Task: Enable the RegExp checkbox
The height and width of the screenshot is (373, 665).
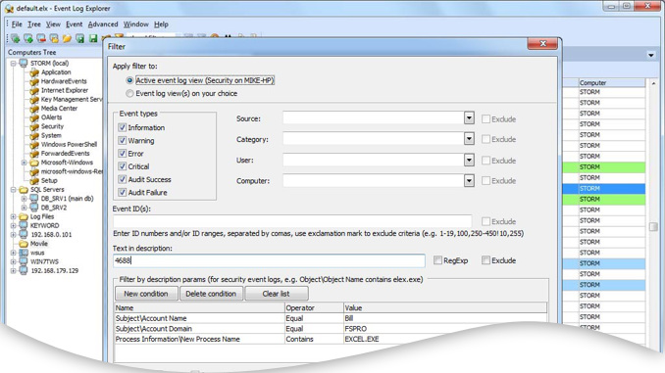Action: point(437,260)
